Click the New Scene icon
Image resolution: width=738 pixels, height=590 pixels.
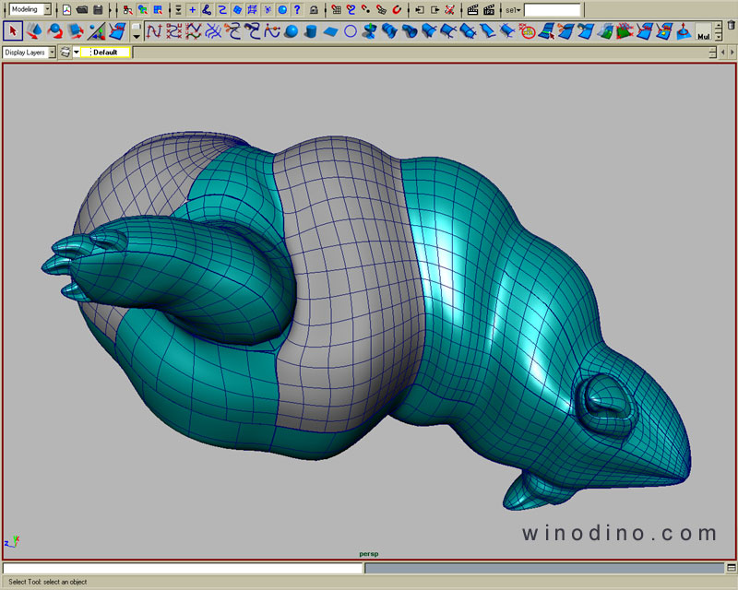click(66, 10)
